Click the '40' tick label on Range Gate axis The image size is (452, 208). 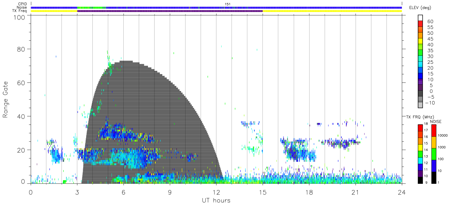pos(22,116)
